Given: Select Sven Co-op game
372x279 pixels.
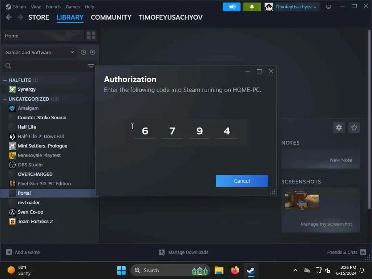Looking at the screenshot, I should coord(31,212).
